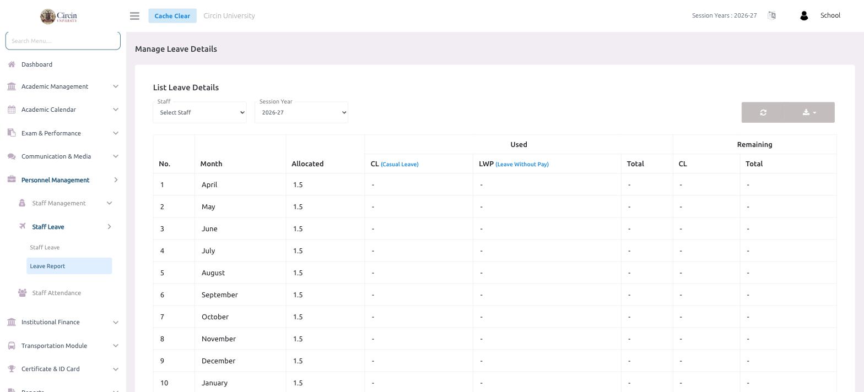
Task: Expand Institutional Finance chevron
Action: point(115,322)
